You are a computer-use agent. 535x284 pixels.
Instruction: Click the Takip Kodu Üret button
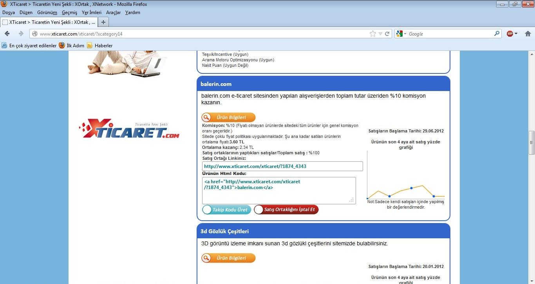pos(227,210)
